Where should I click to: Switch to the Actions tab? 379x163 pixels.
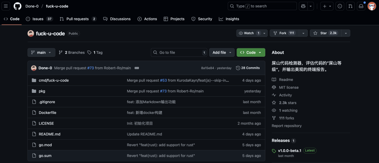click(x=147, y=19)
